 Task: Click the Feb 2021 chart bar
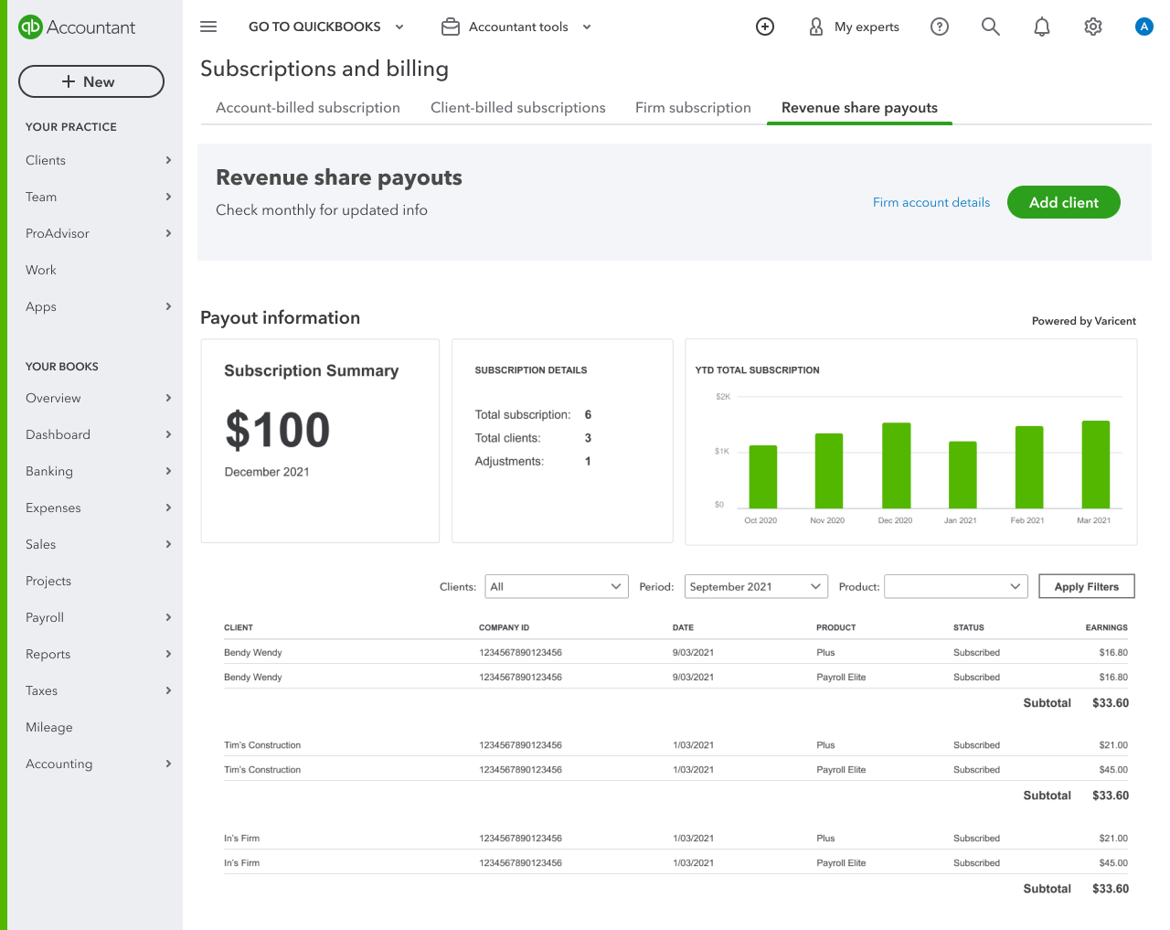pyautogui.click(x=1029, y=467)
